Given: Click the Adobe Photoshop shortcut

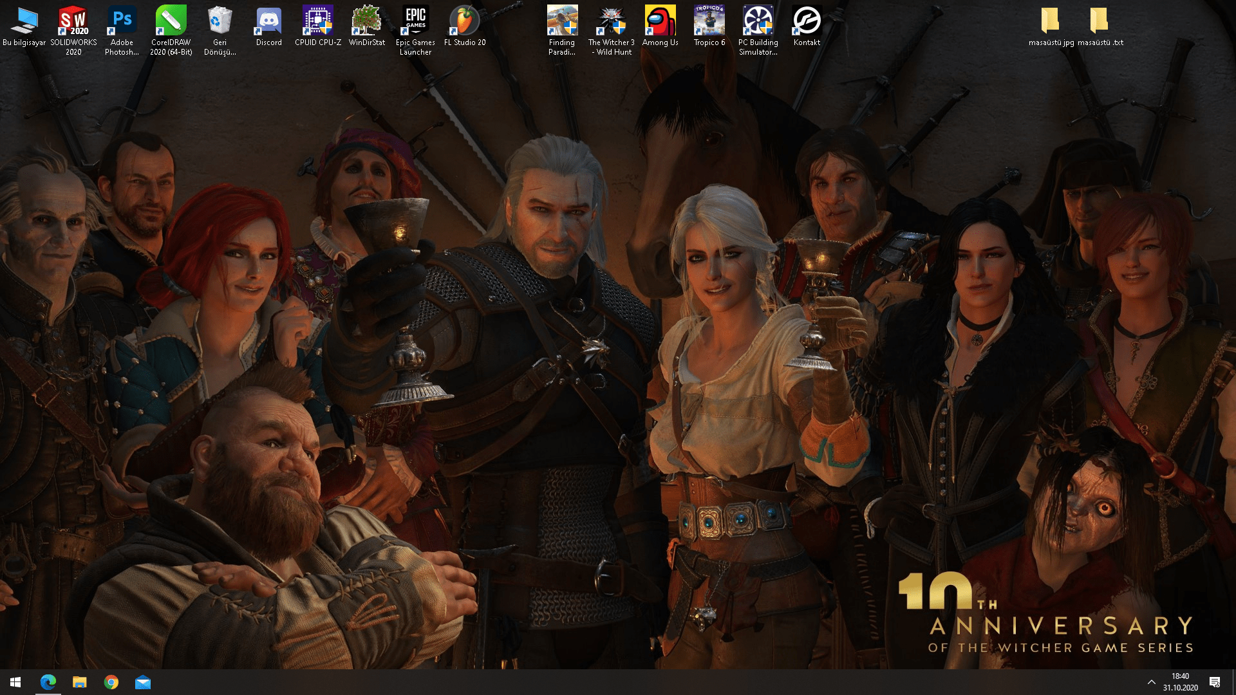Looking at the screenshot, I should pyautogui.click(x=122, y=21).
